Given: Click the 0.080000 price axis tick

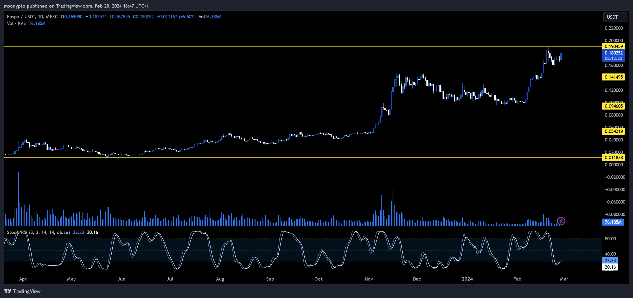Looking at the screenshot, I should click(614, 115).
